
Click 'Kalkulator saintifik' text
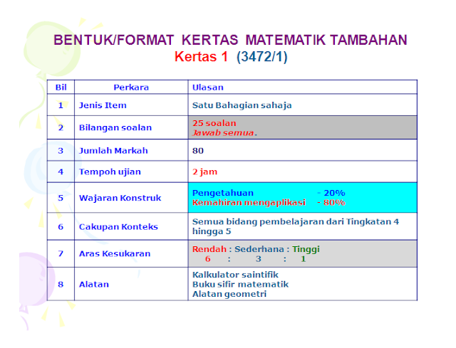(235, 275)
